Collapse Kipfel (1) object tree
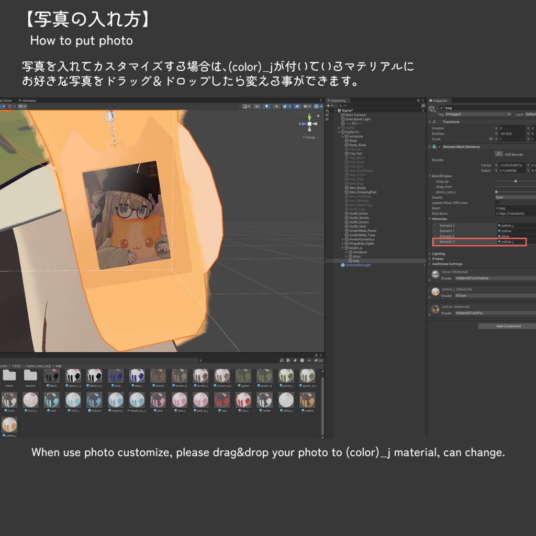 point(339,132)
